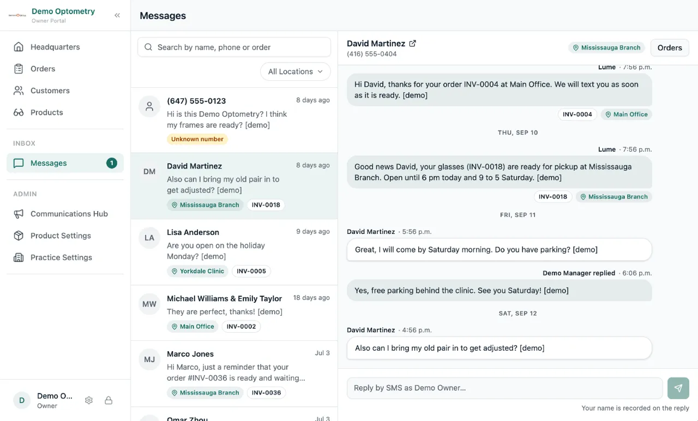Image resolution: width=698 pixels, height=421 pixels.
Task: Click the INV-0036 tag on Marco Jones
Action: point(266,393)
